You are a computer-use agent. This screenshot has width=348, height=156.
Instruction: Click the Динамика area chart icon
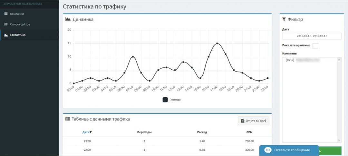click(68, 20)
